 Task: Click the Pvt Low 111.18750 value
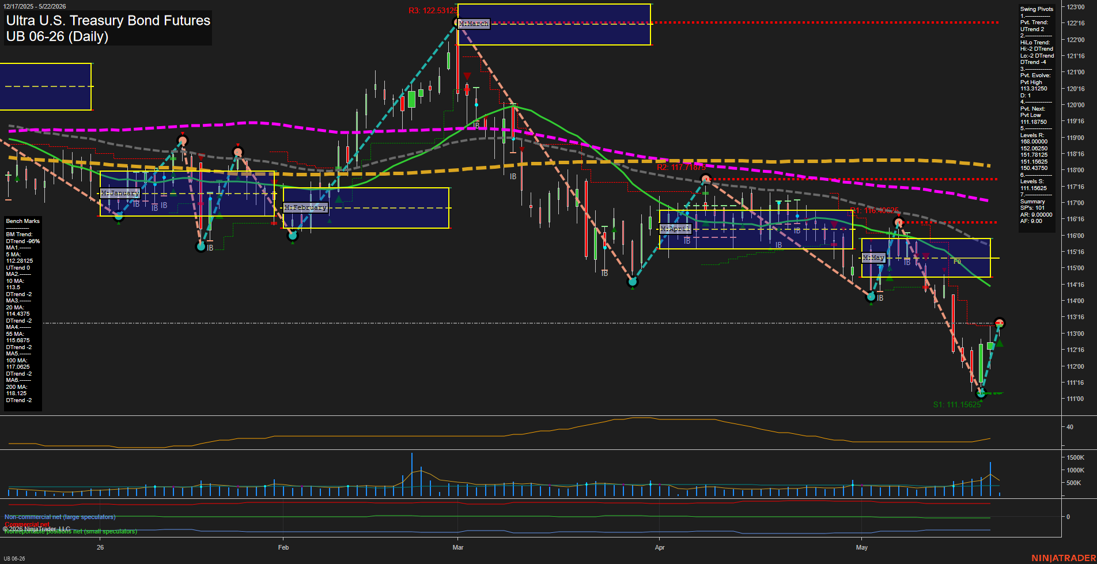(1034, 122)
